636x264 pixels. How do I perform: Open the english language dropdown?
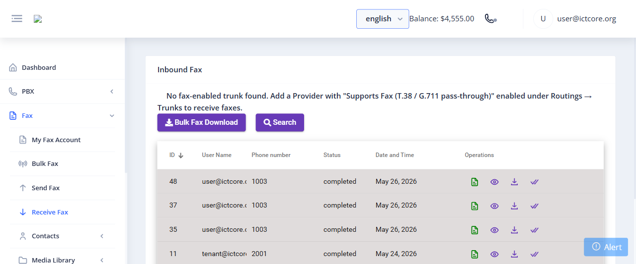click(x=383, y=19)
